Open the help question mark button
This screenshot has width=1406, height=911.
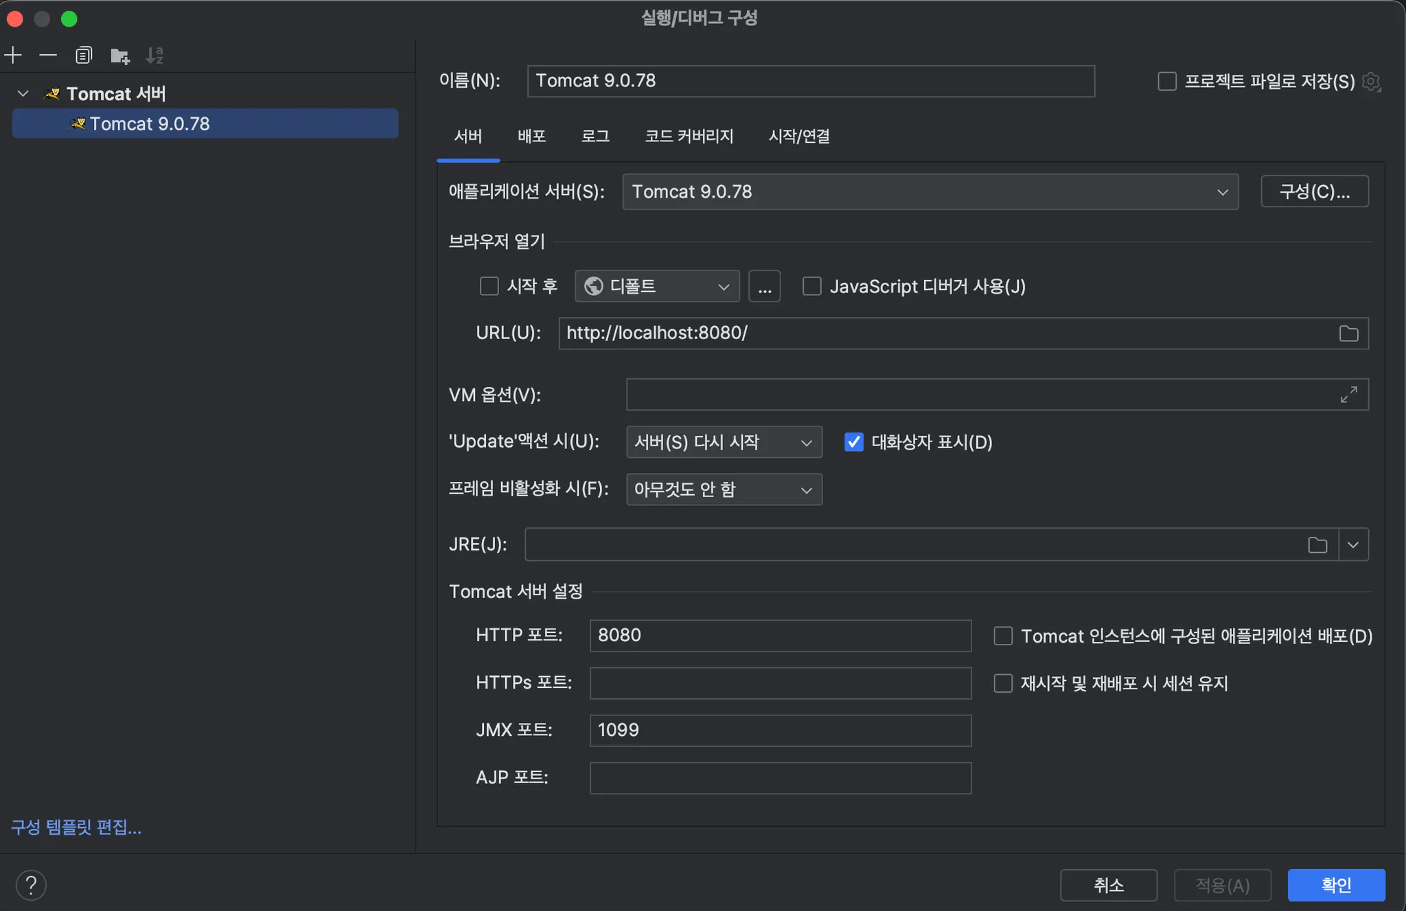[31, 885]
